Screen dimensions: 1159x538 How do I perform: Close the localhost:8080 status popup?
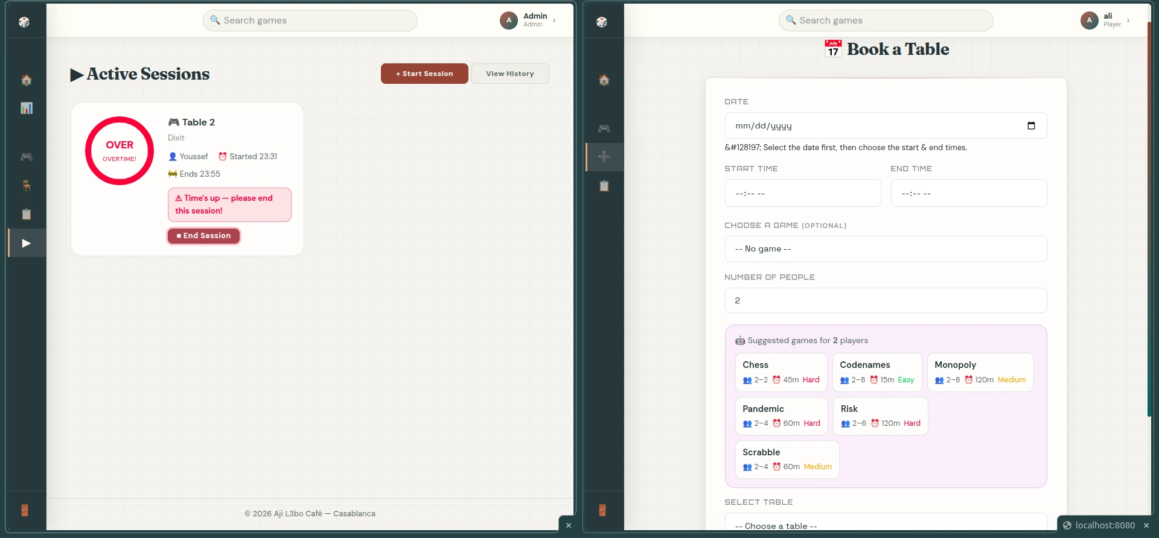pyautogui.click(x=1146, y=525)
